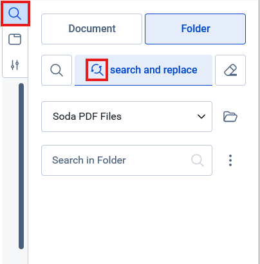This screenshot has width=260, height=264.
Task: Focus the Search in Folder input field
Action: click(127, 160)
